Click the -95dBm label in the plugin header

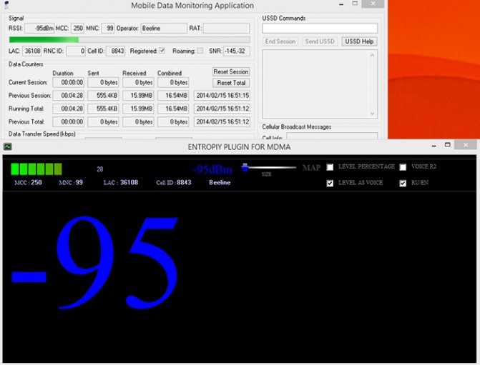[212, 169]
